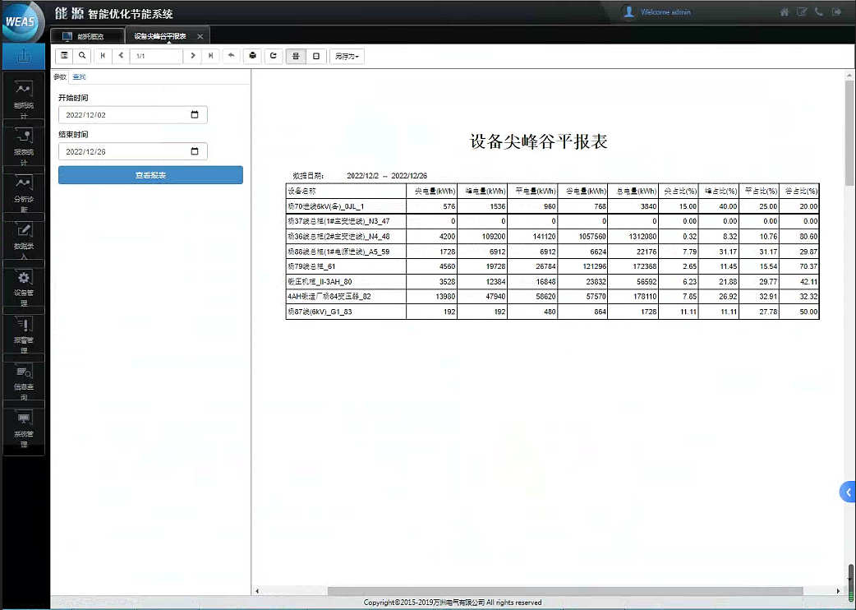Open the search magnifier tool in toolbar
The height and width of the screenshot is (610, 856).
(x=82, y=56)
